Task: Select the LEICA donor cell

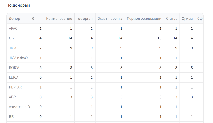Action: click(x=14, y=77)
